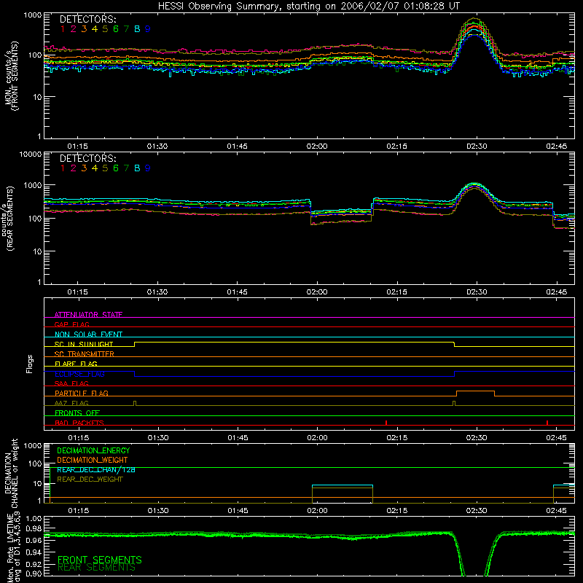
Task: Click the FRONTS_OFF flag label
Action: (77, 412)
